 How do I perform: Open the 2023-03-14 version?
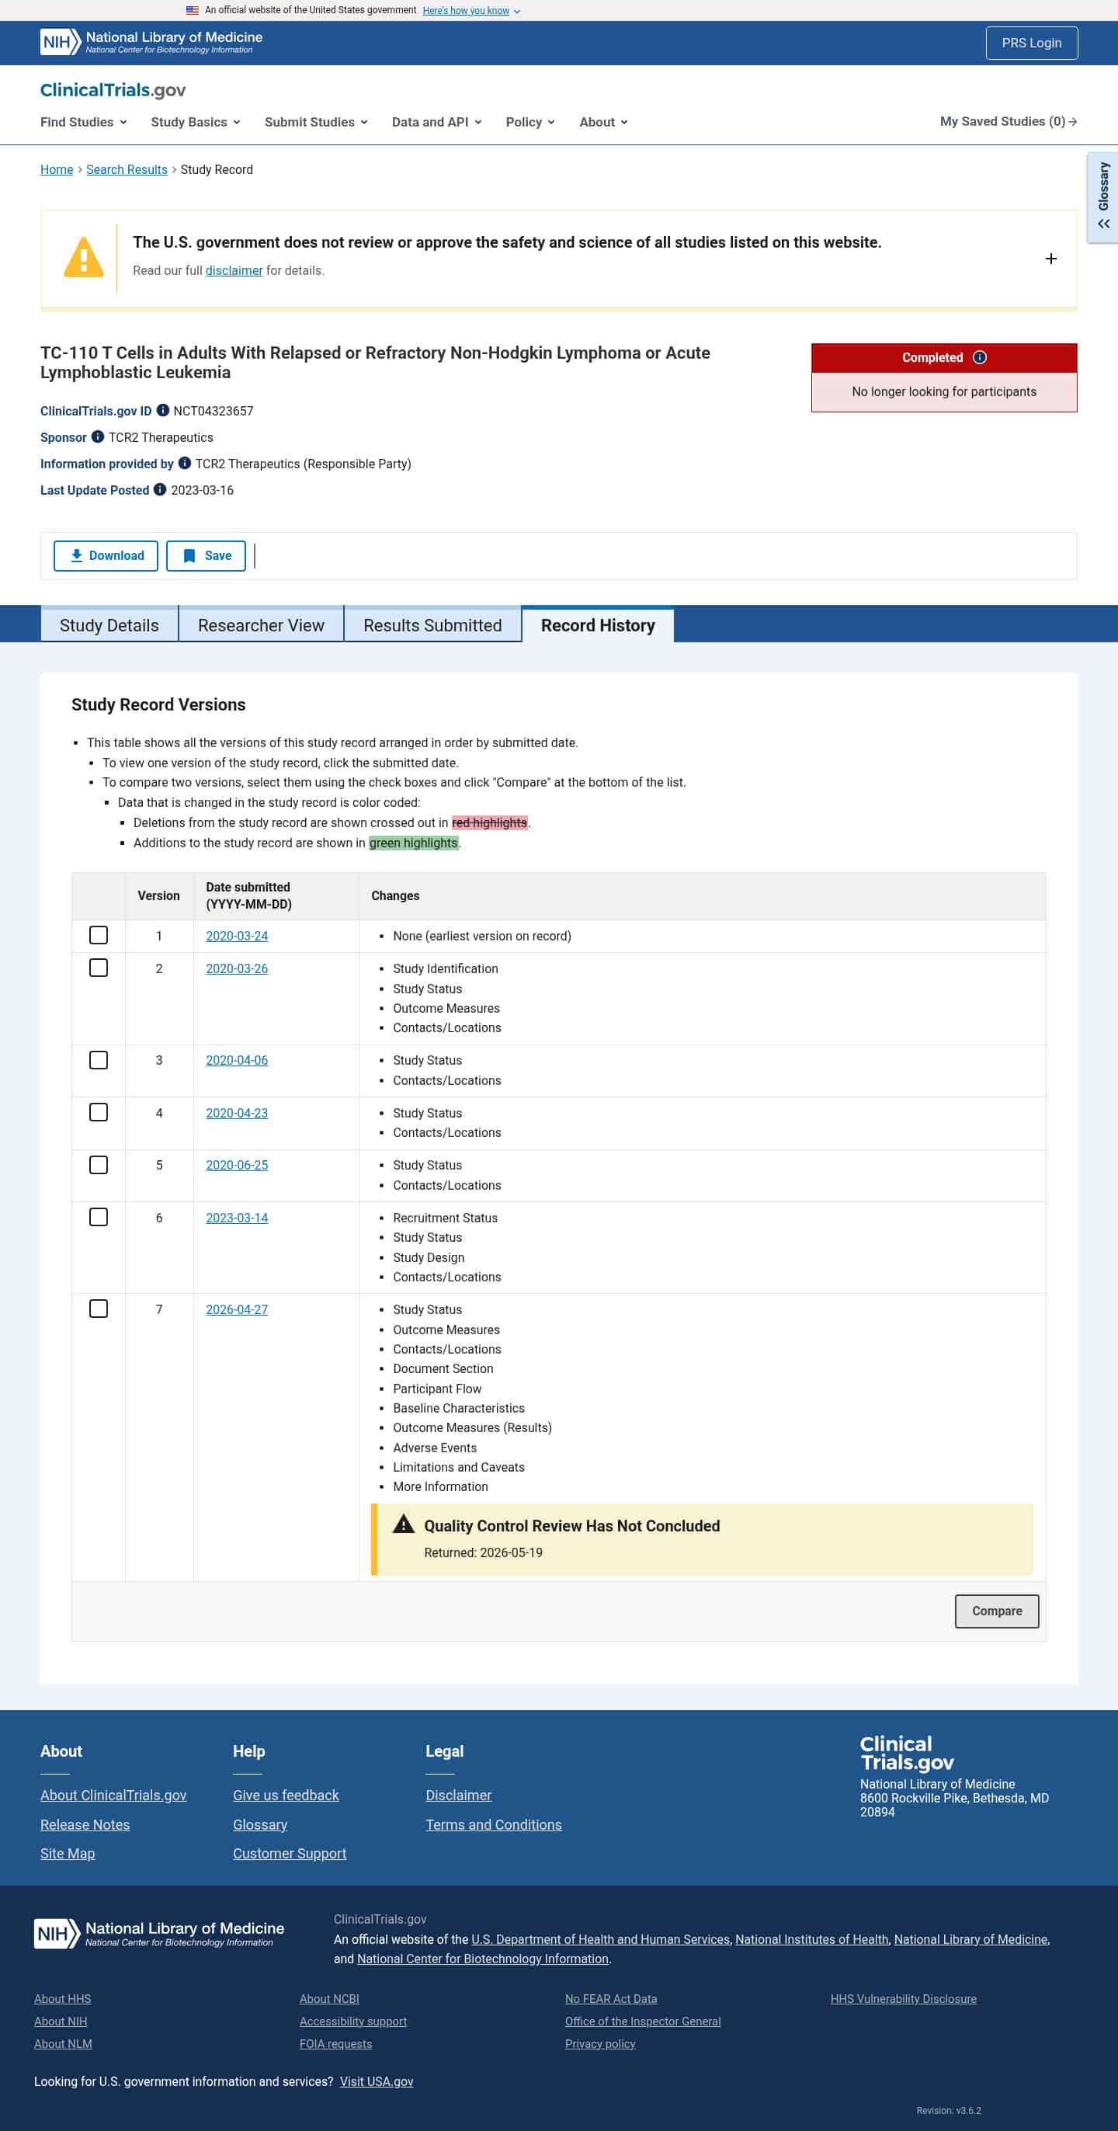click(237, 1218)
